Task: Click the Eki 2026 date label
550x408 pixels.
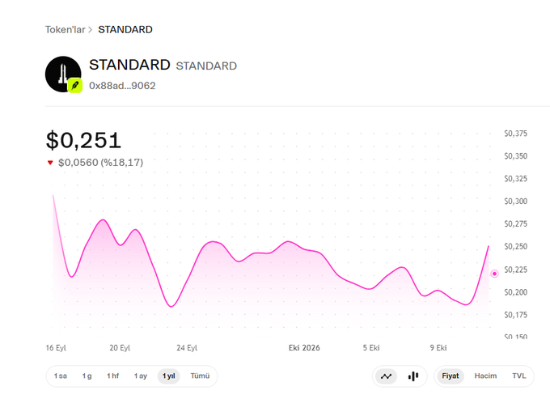Action: (x=304, y=348)
